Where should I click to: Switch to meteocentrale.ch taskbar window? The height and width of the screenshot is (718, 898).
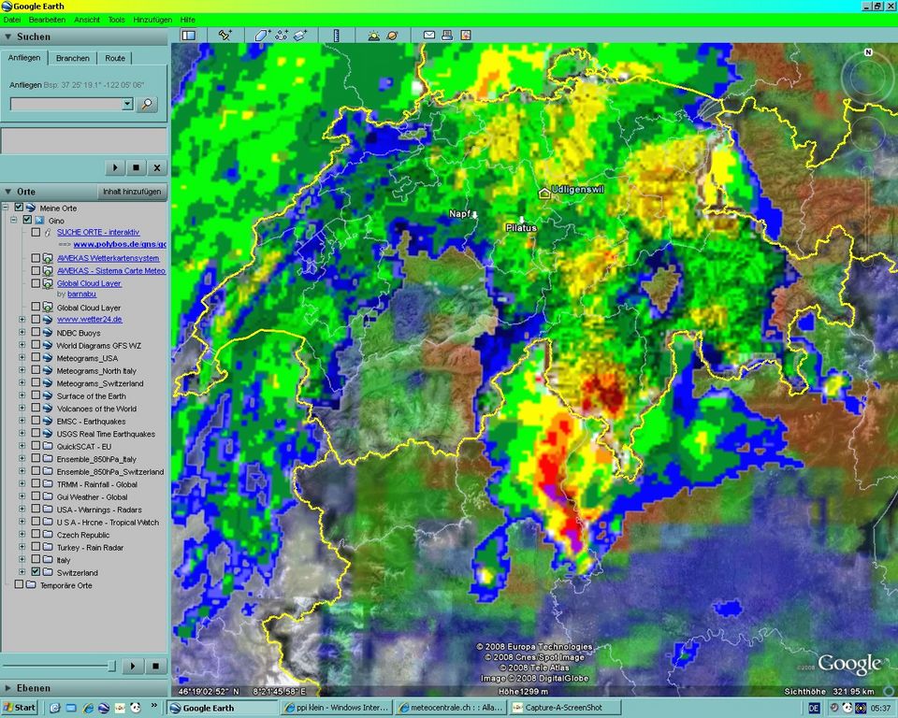pyautogui.click(x=451, y=708)
